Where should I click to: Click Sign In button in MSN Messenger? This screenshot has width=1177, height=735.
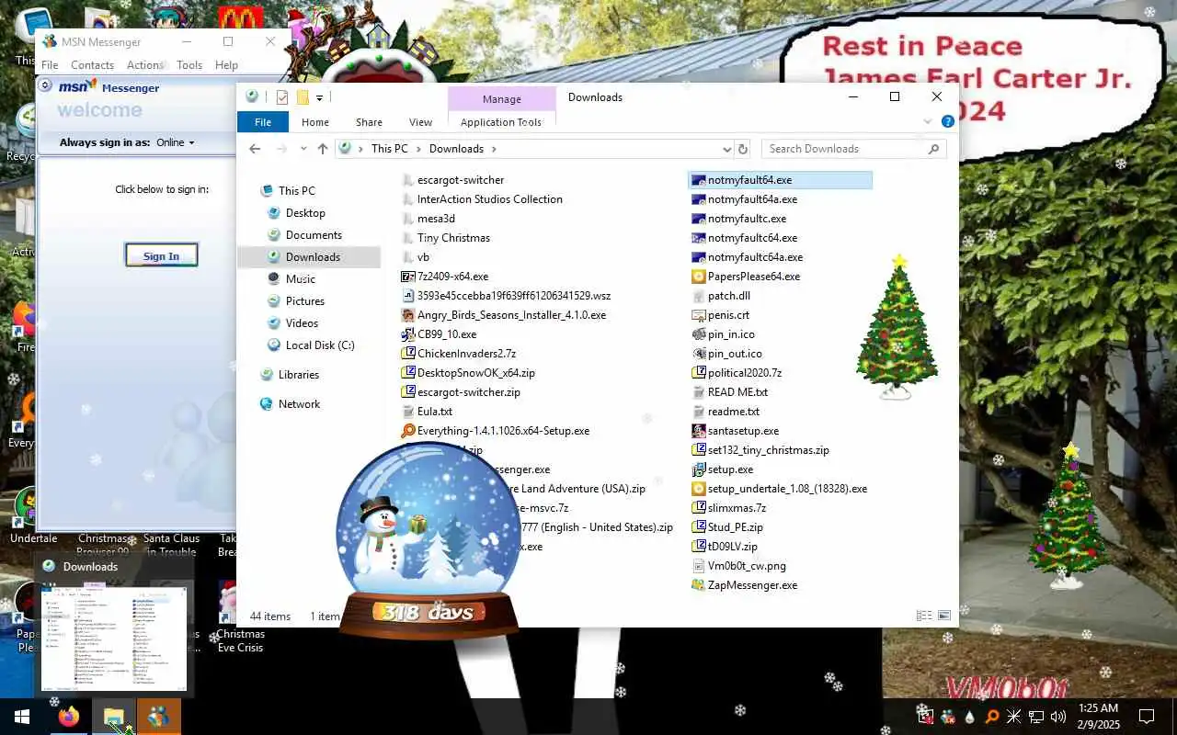coord(161,256)
